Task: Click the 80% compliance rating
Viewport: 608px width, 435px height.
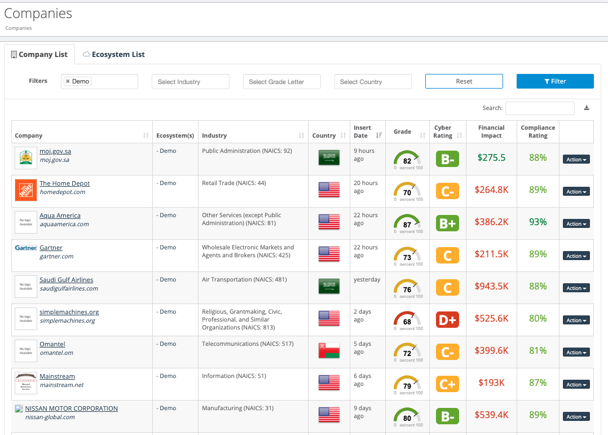Action: click(538, 319)
